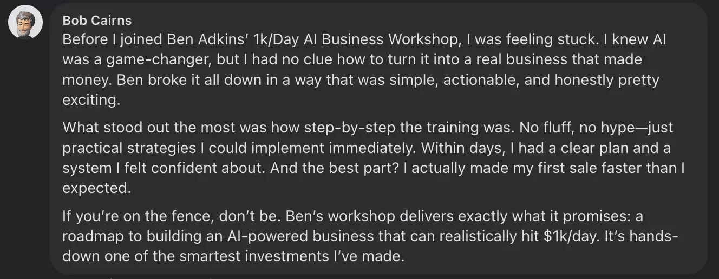Open the Bob Cairns profile name link
The width and height of the screenshot is (719, 279).
click(x=97, y=21)
